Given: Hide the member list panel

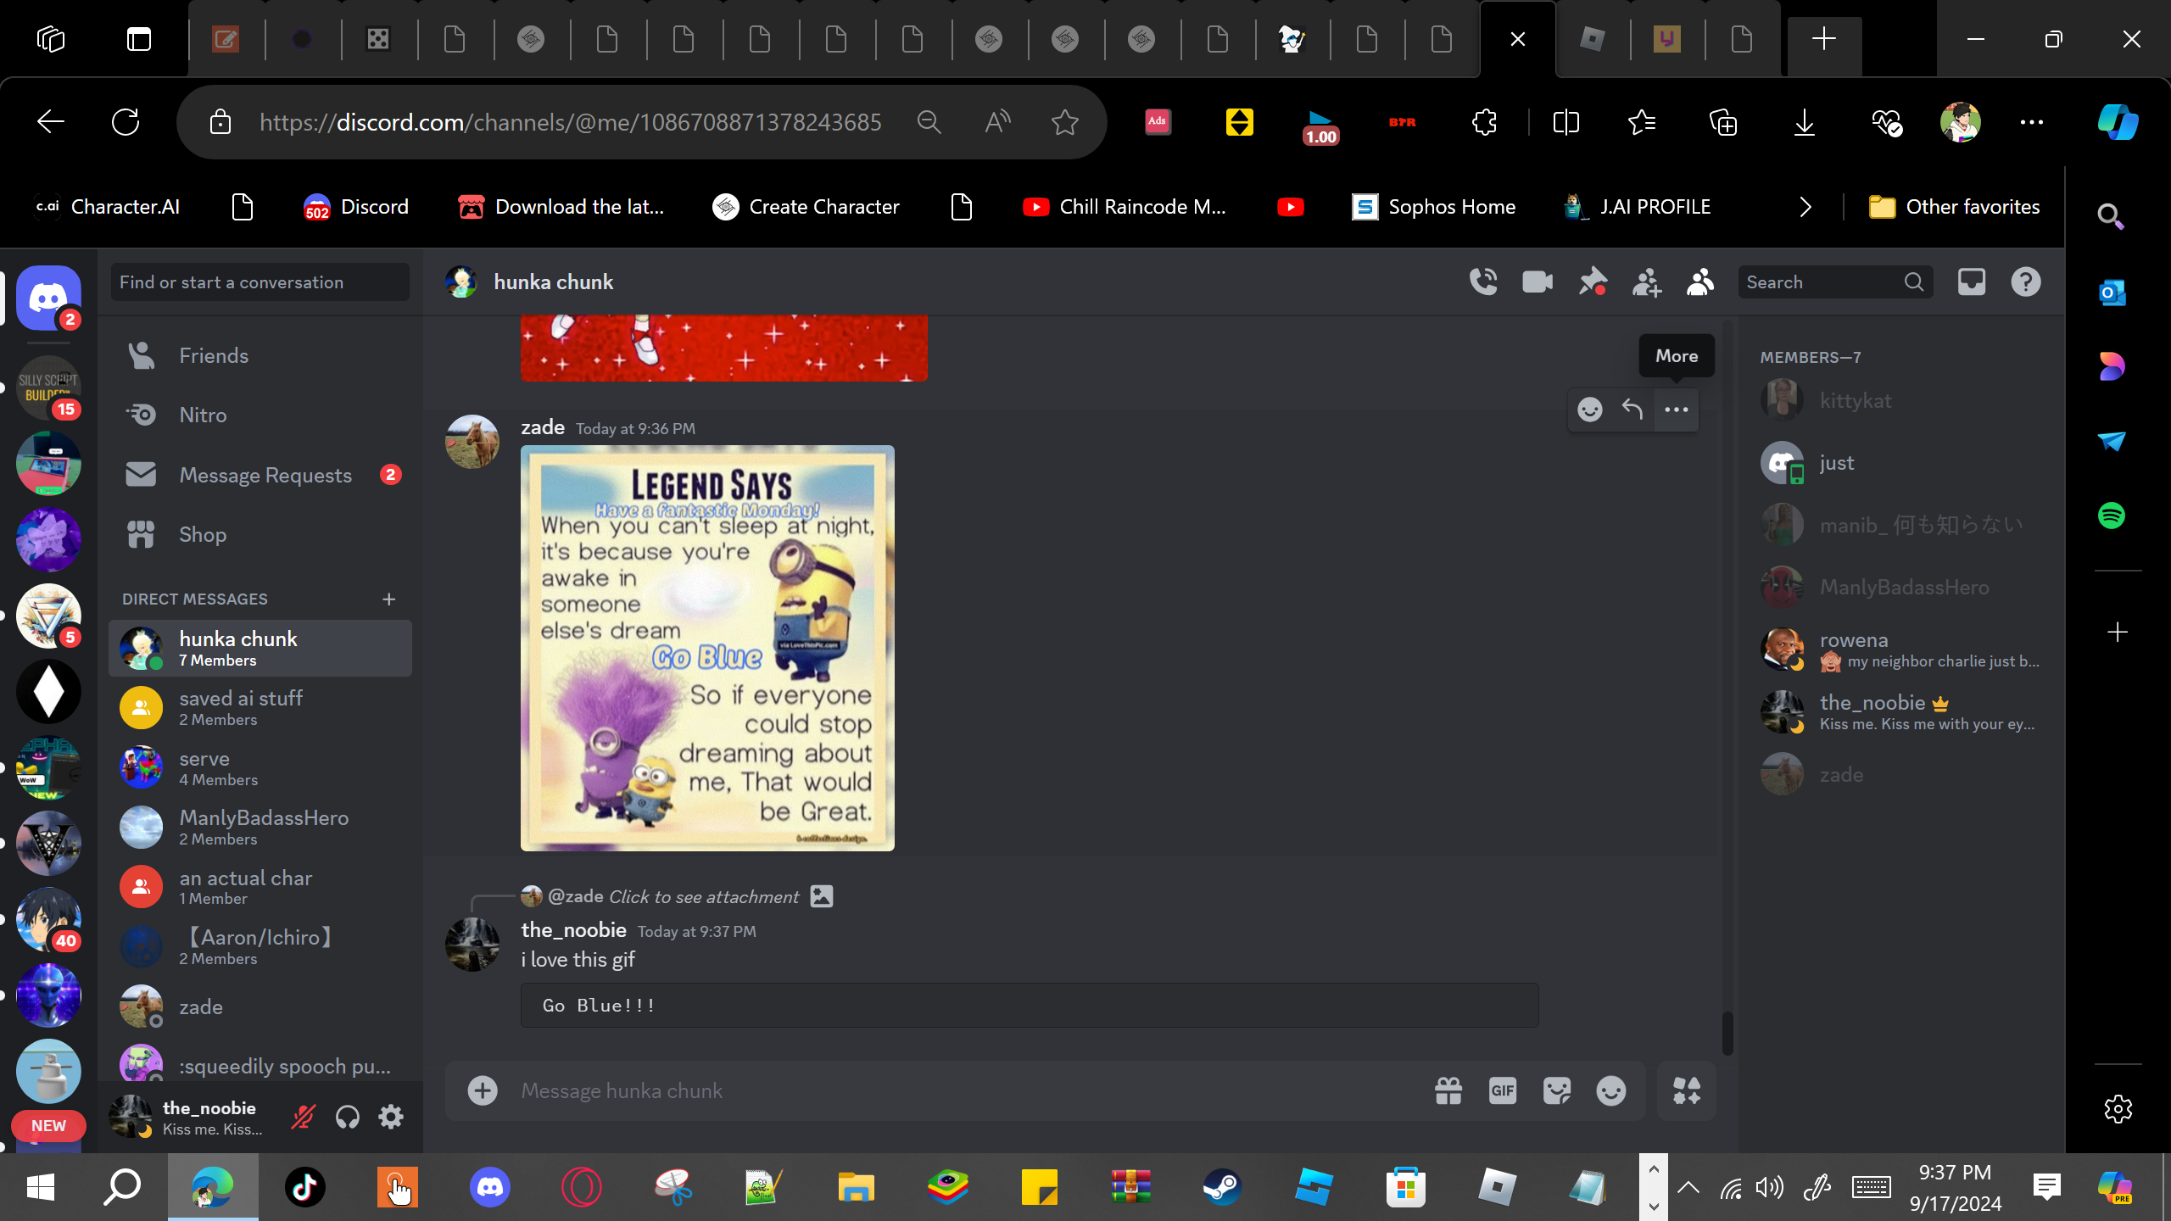Looking at the screenshot, I should pos(1700,282).
